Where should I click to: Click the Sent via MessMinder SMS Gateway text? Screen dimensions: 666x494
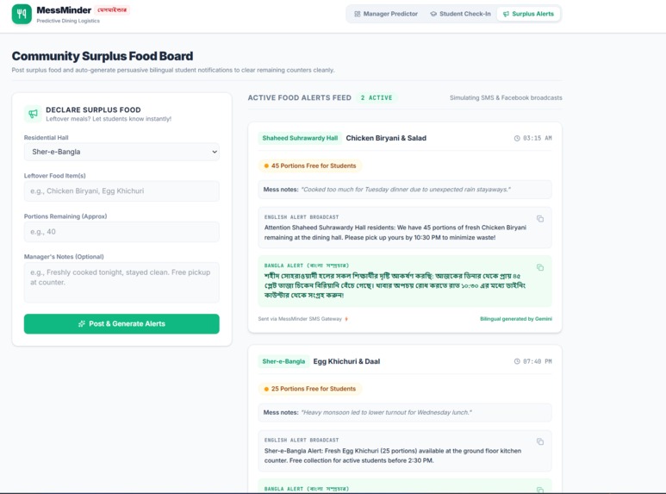coord(300,319)
